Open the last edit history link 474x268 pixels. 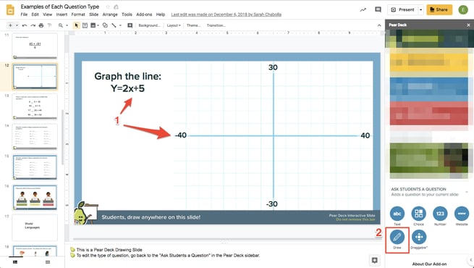click(x=226, y=14)
